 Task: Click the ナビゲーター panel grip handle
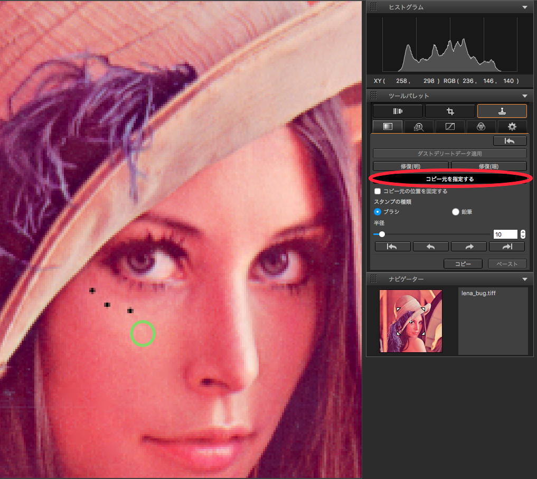[x=374, y=279]
